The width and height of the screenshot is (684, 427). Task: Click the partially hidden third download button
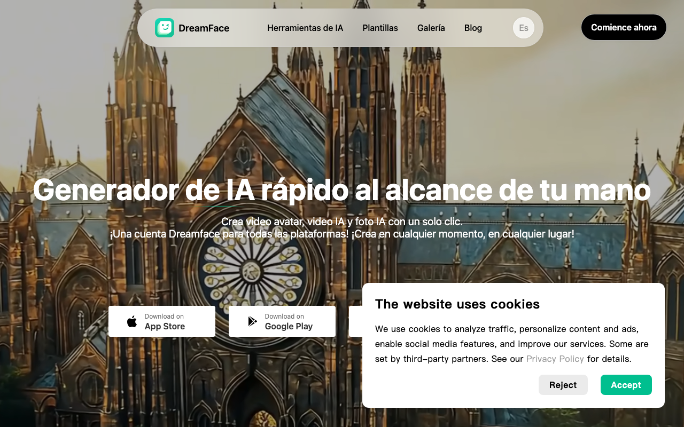coord(355,321)
